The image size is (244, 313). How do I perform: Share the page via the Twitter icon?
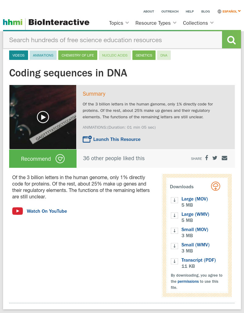click(x=215, y=158)
